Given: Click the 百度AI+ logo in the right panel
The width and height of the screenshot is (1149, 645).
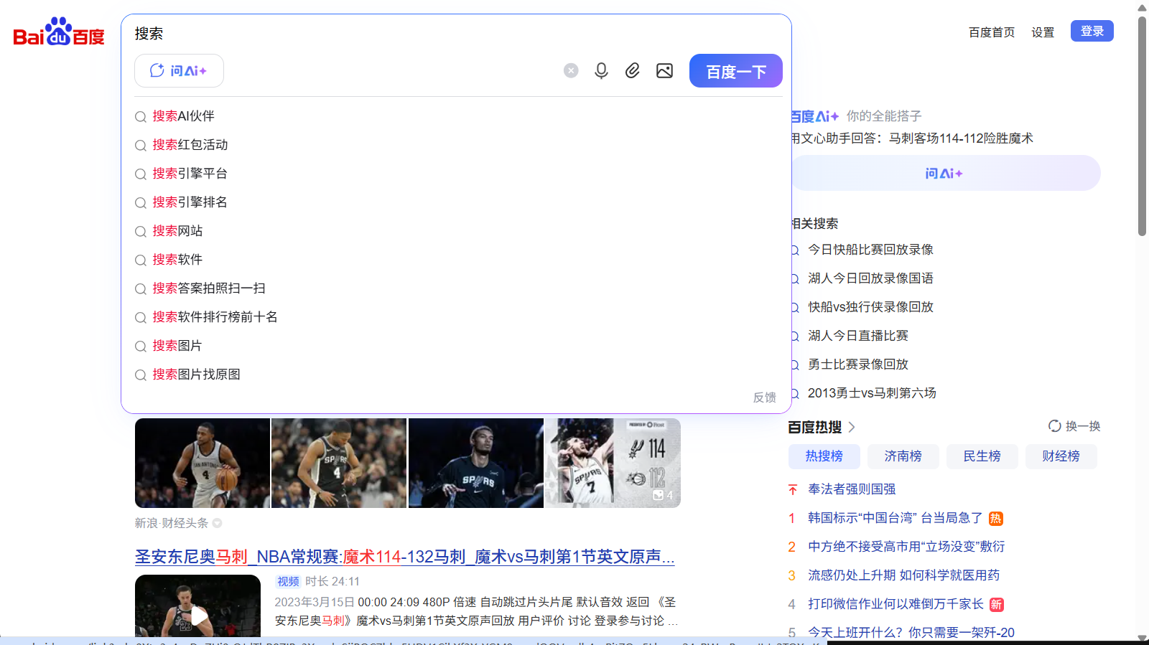Looking at the screenshot, I should tap(814, 116).
